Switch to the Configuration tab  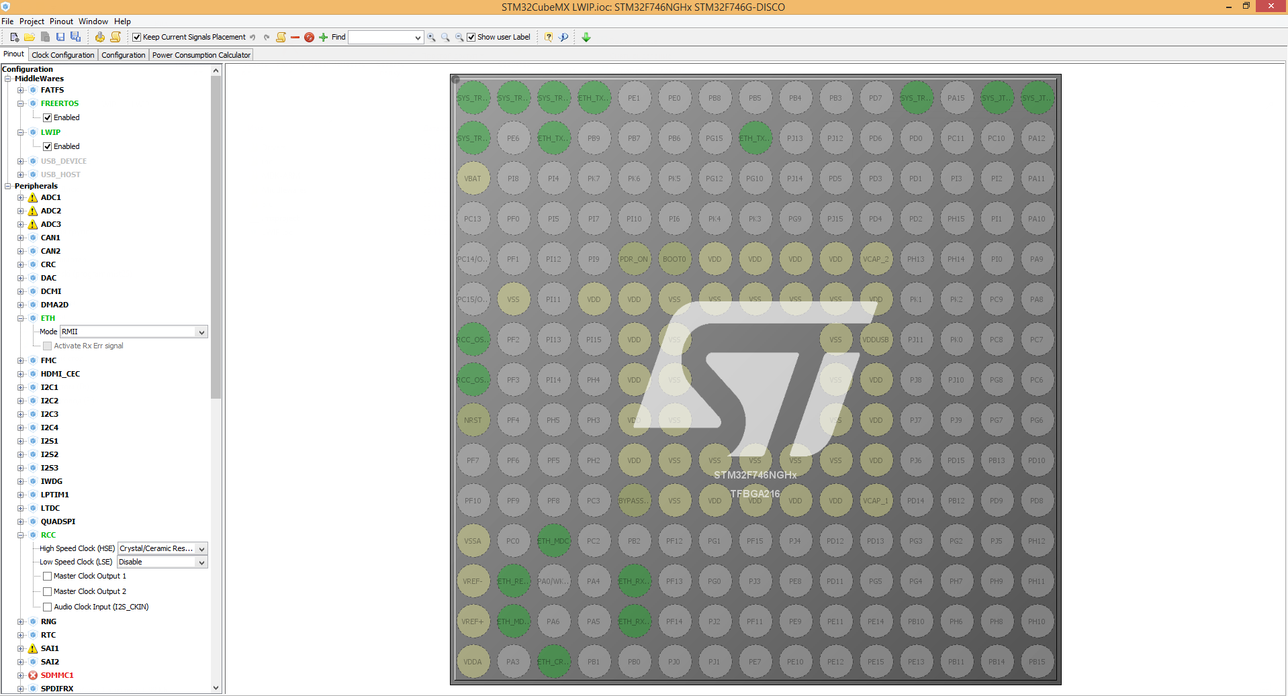click(x=124, y=55)
